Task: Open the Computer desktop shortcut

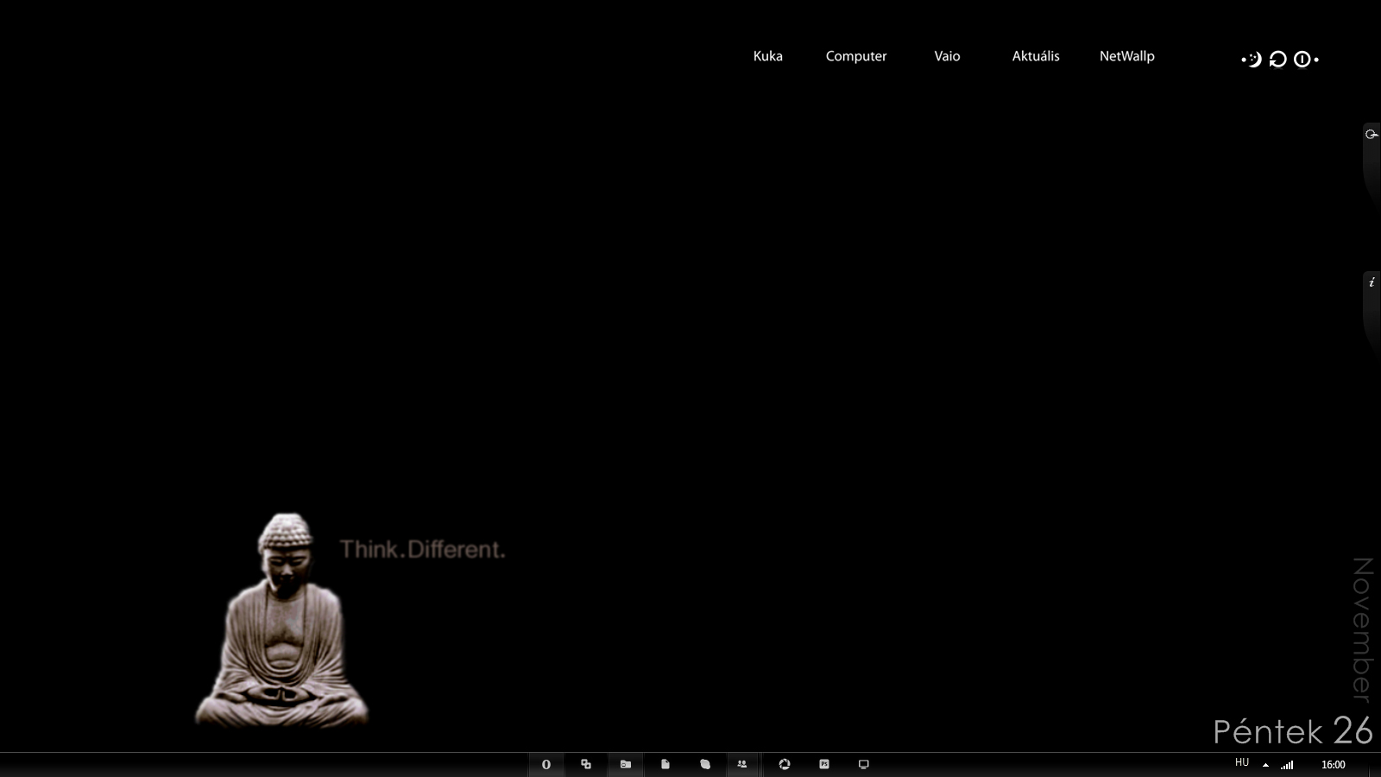Action: pos(855,56)
